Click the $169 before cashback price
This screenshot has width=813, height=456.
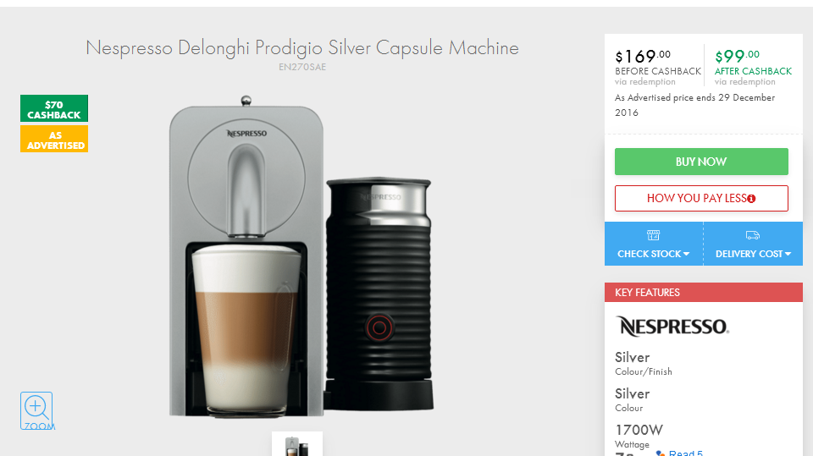643,56
